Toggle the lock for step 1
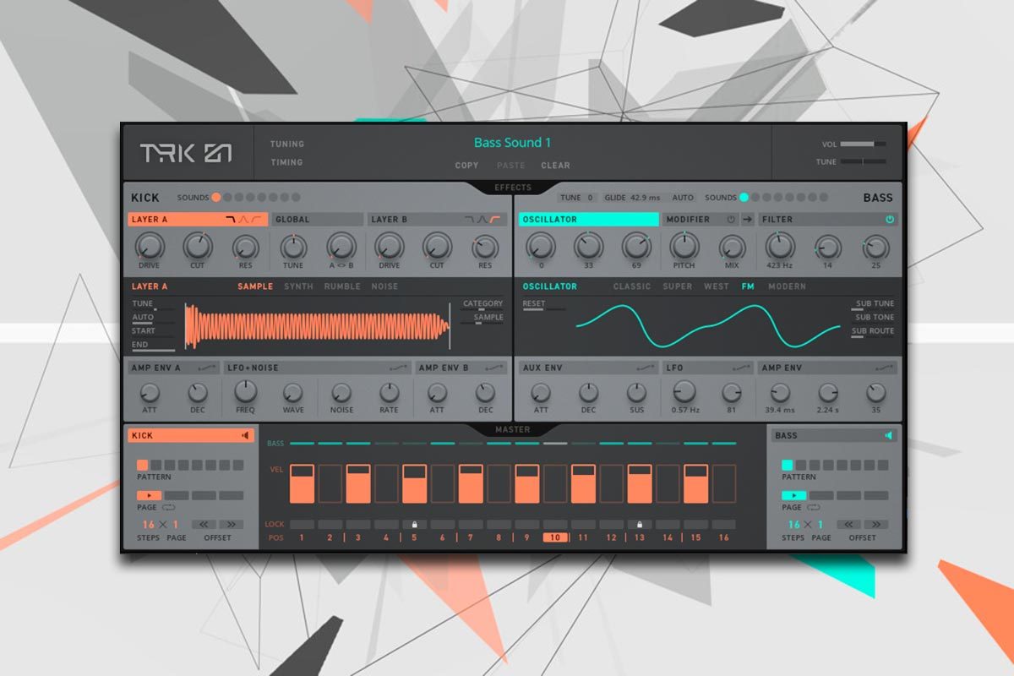The width and height of the screenshot is (1014, 676). pos(302,525)
